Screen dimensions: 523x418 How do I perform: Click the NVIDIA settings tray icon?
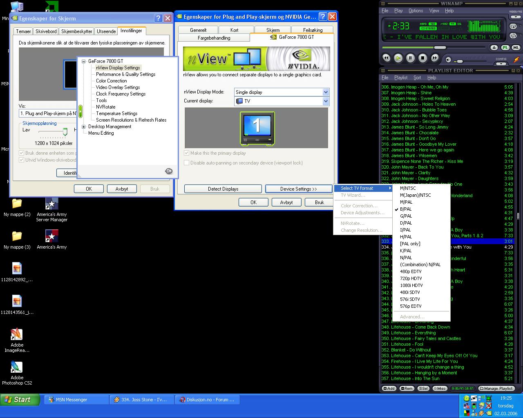[489, 413]
